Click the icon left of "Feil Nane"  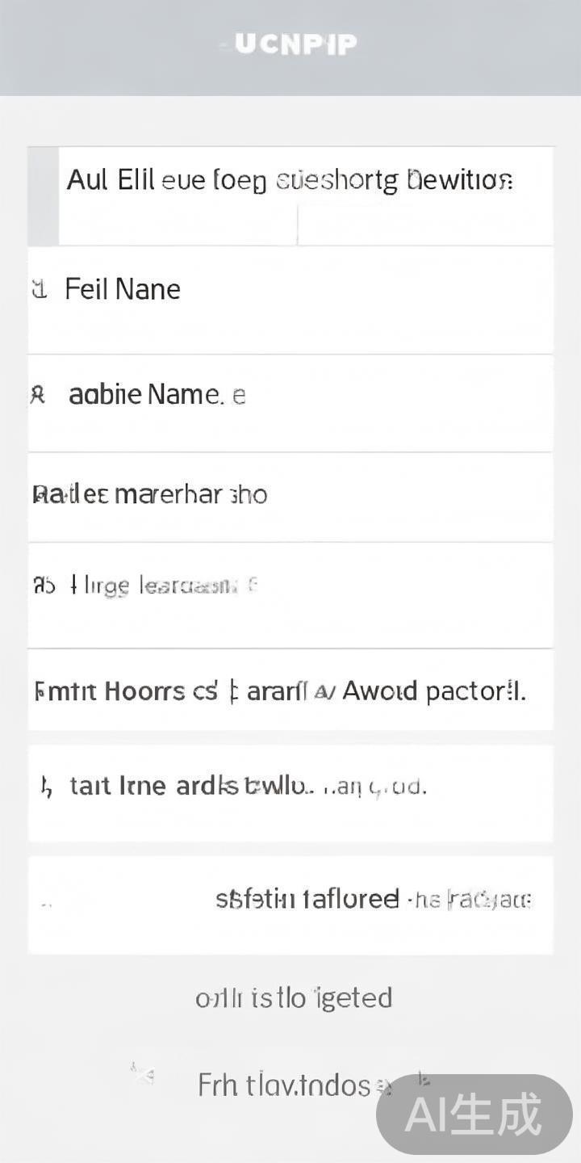38,289
